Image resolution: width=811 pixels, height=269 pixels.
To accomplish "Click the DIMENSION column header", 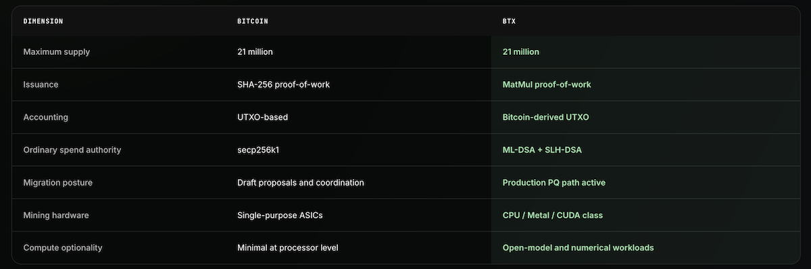I will (x=43, y=21).
